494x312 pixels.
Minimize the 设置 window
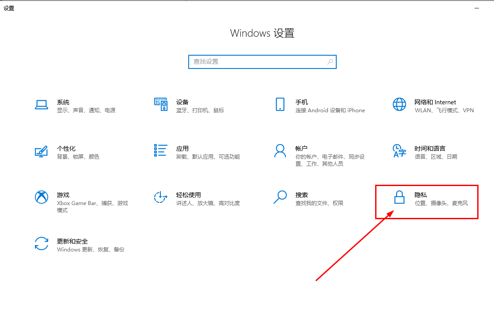[477, 8]
